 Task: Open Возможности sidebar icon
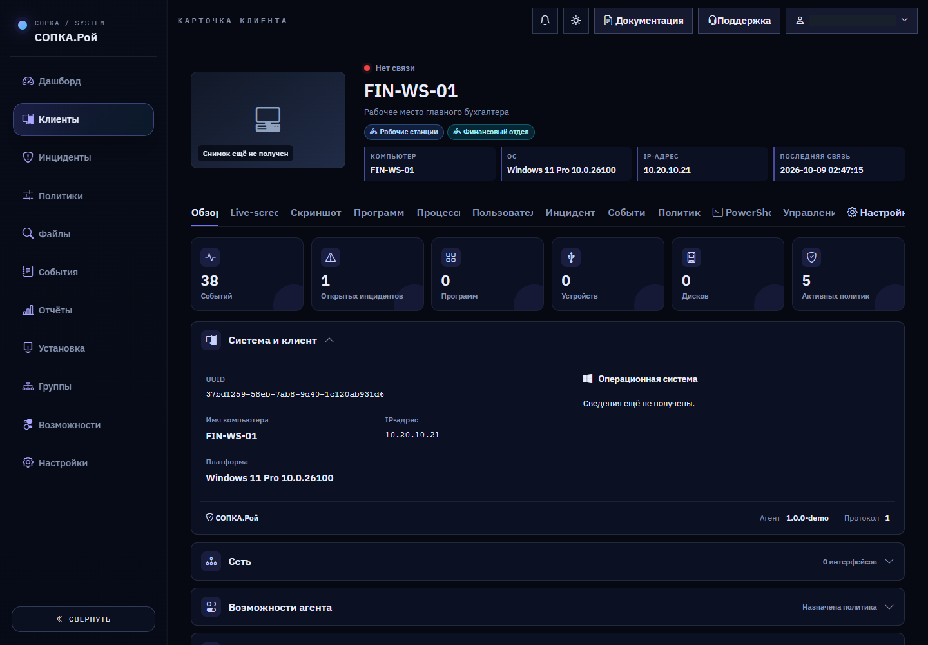point(28,424)
